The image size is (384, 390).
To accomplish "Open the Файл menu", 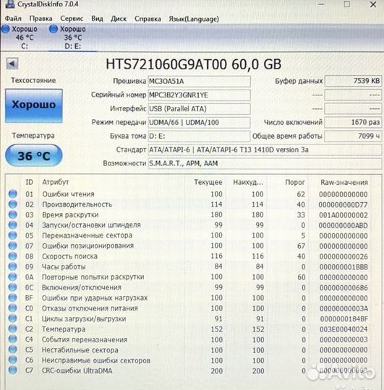I will (x=13, y=19).
